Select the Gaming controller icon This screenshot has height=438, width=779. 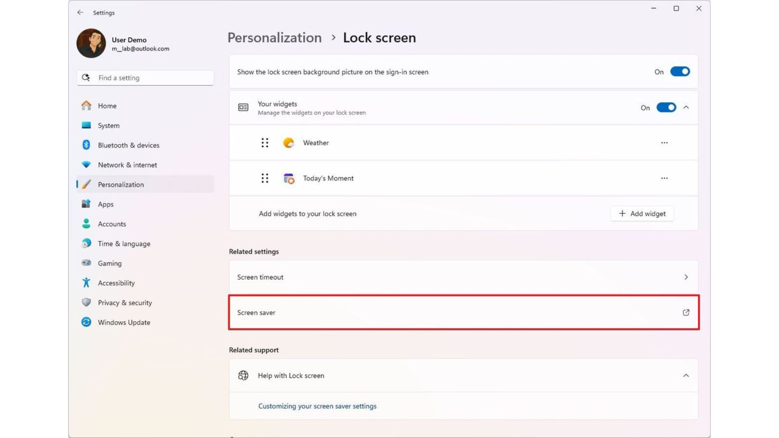[x=86, y=263]
